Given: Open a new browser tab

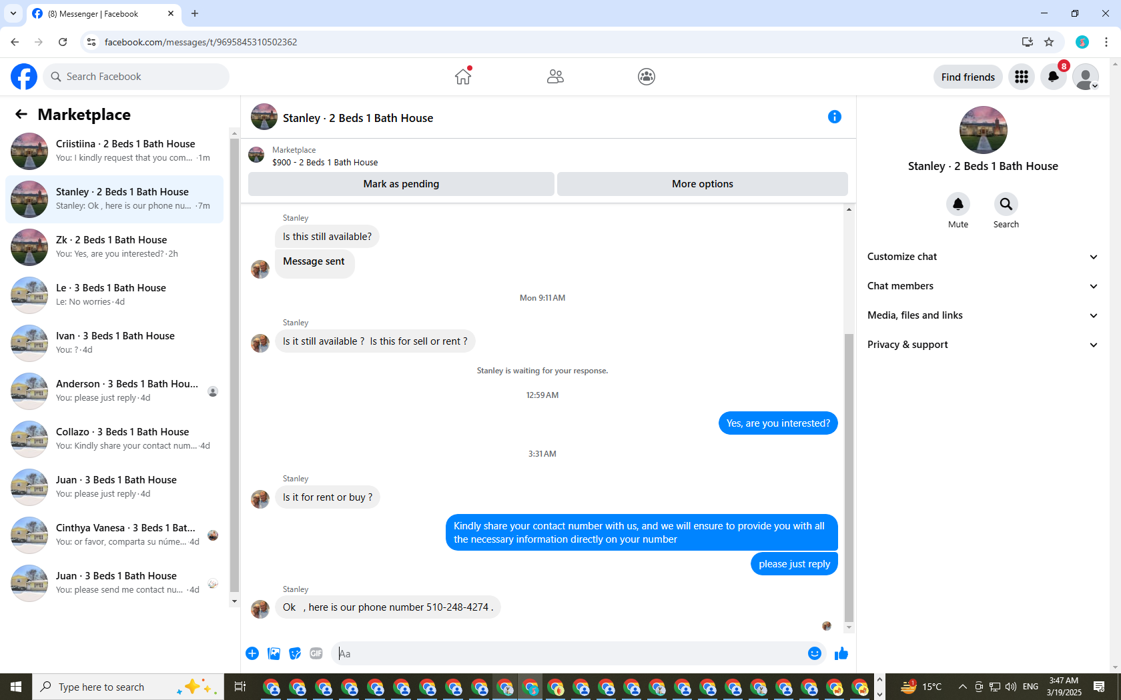Looking at the screenshot, I should (195, 13).
